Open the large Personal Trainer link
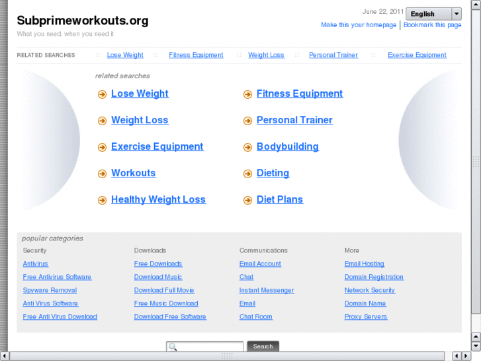The height and width of the screenshot is (361, 481). coord(294,120)
